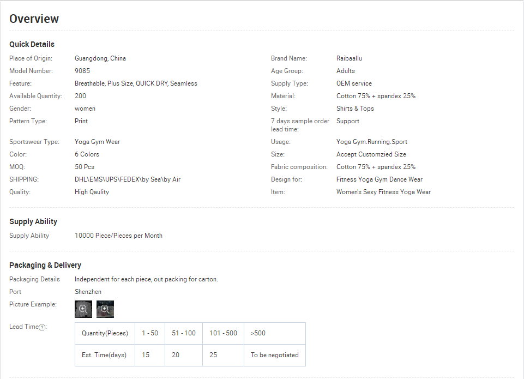
Task: Select the model number 9085
Action: (82, 71)
